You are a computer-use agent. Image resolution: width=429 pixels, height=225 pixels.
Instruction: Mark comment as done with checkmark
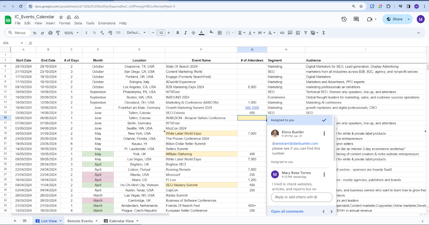(x=324, y=120)
